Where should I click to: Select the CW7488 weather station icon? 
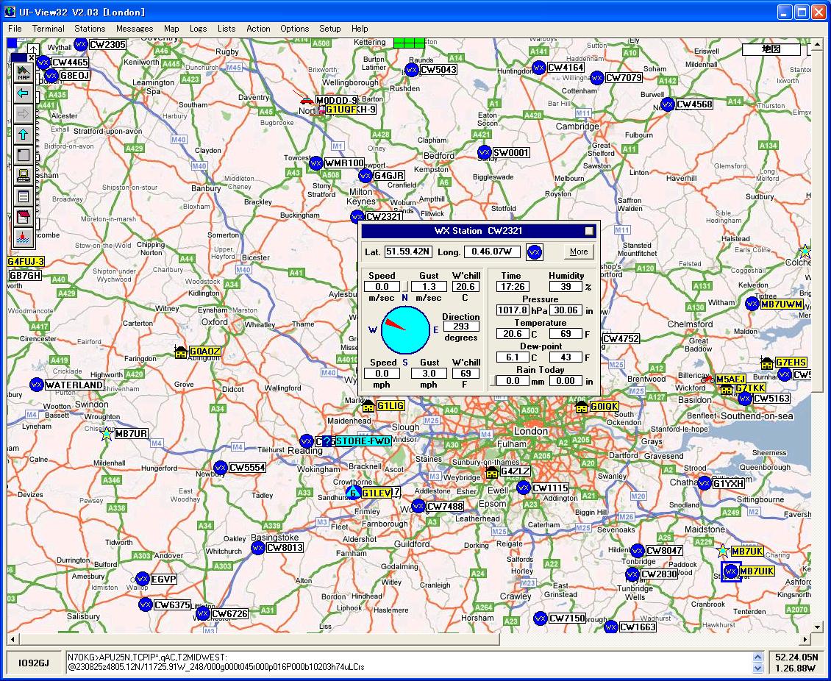point(418,506)
